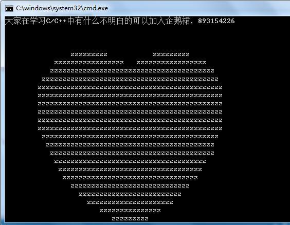Click the group number 893154226
The height and width of the screenshot is (225, 290).
point(216,21)
